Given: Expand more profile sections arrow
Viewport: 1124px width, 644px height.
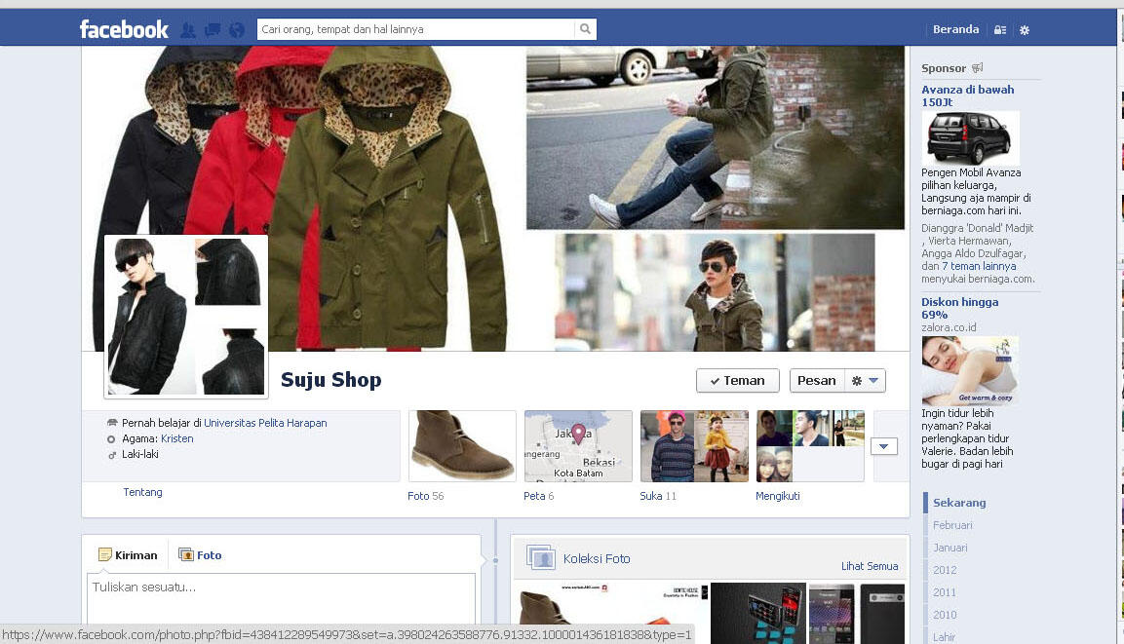Looking at the screenshot, I should tap(884, 446).
